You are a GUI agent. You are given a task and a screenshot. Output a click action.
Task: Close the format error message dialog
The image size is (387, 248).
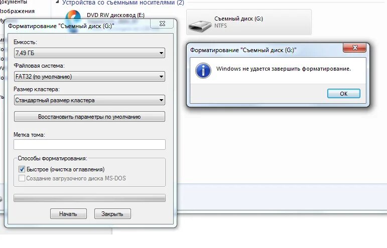(x=354, y=48)
